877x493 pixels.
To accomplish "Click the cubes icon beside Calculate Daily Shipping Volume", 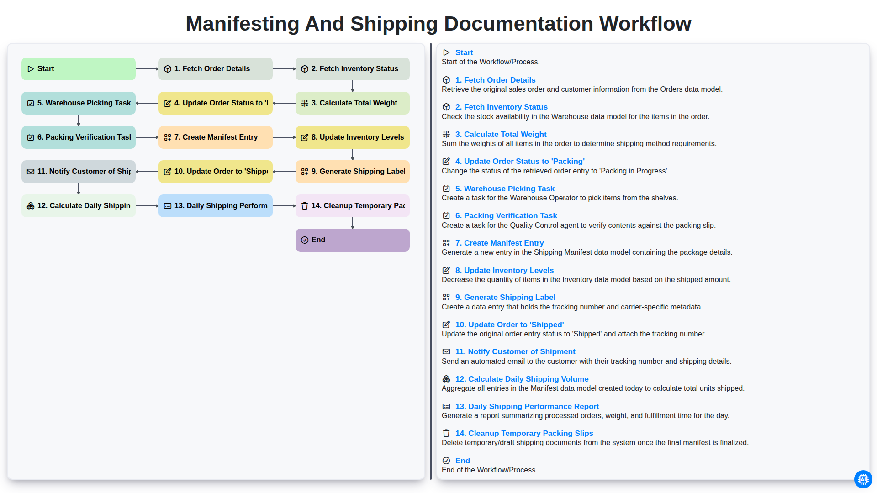I will tap(446, 379).
